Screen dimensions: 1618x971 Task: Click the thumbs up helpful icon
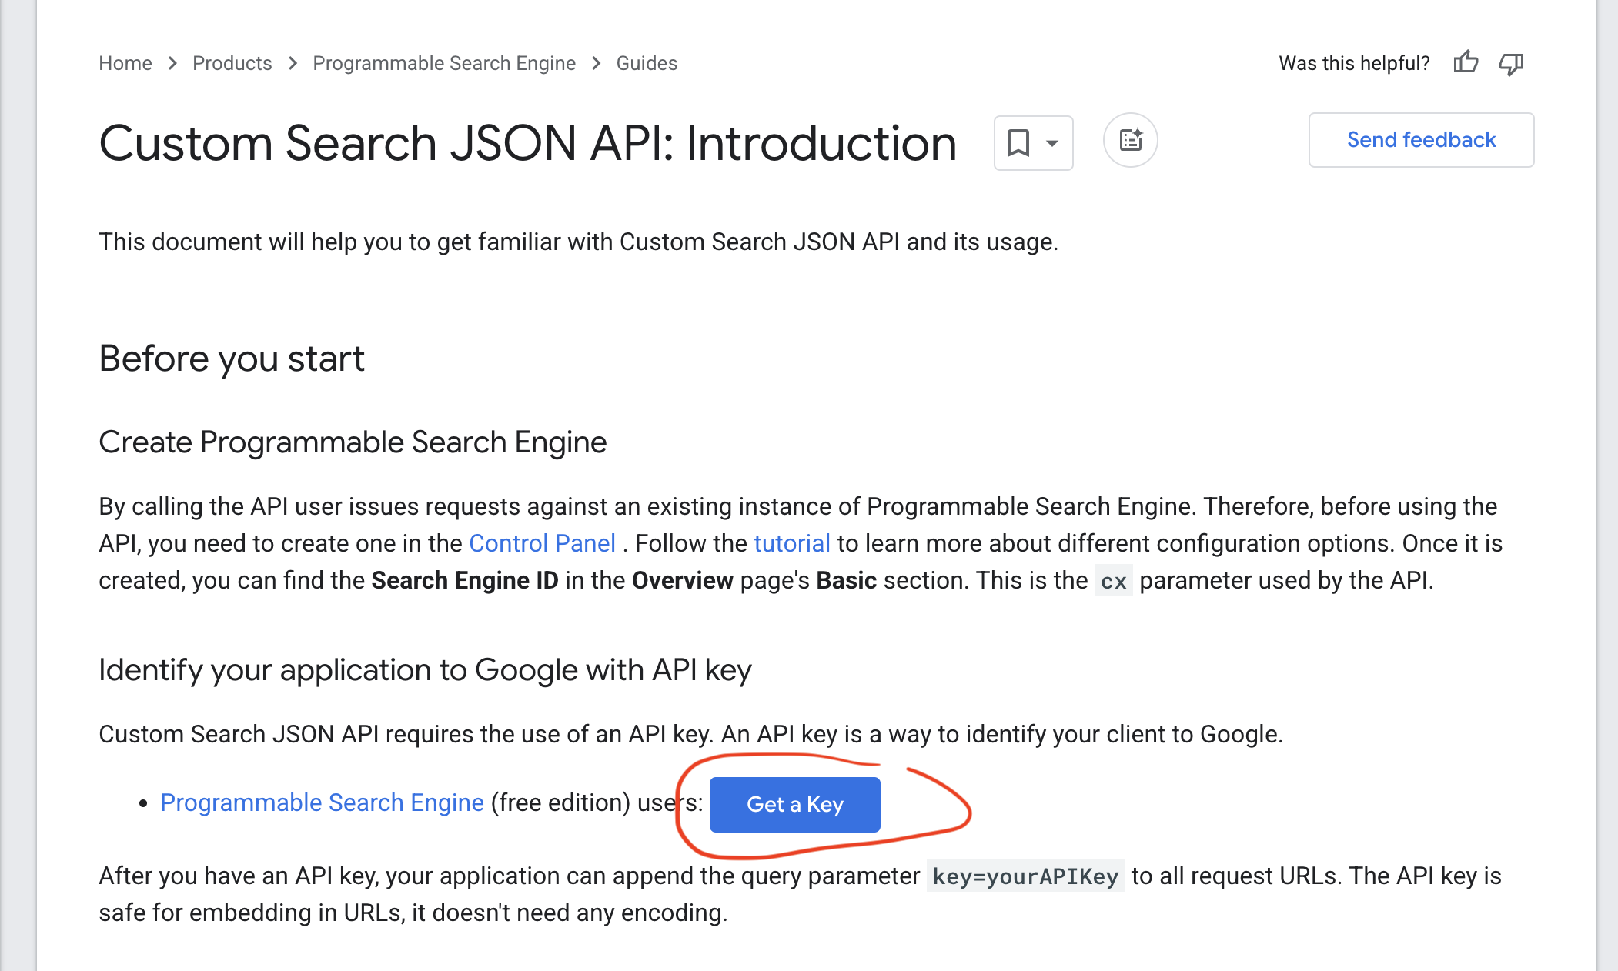point(1466,62)
